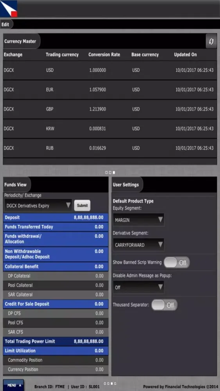Open the MENU button at bottom
Image resolution: width=220 pixels, height=391 pixels.
[13, 385]
